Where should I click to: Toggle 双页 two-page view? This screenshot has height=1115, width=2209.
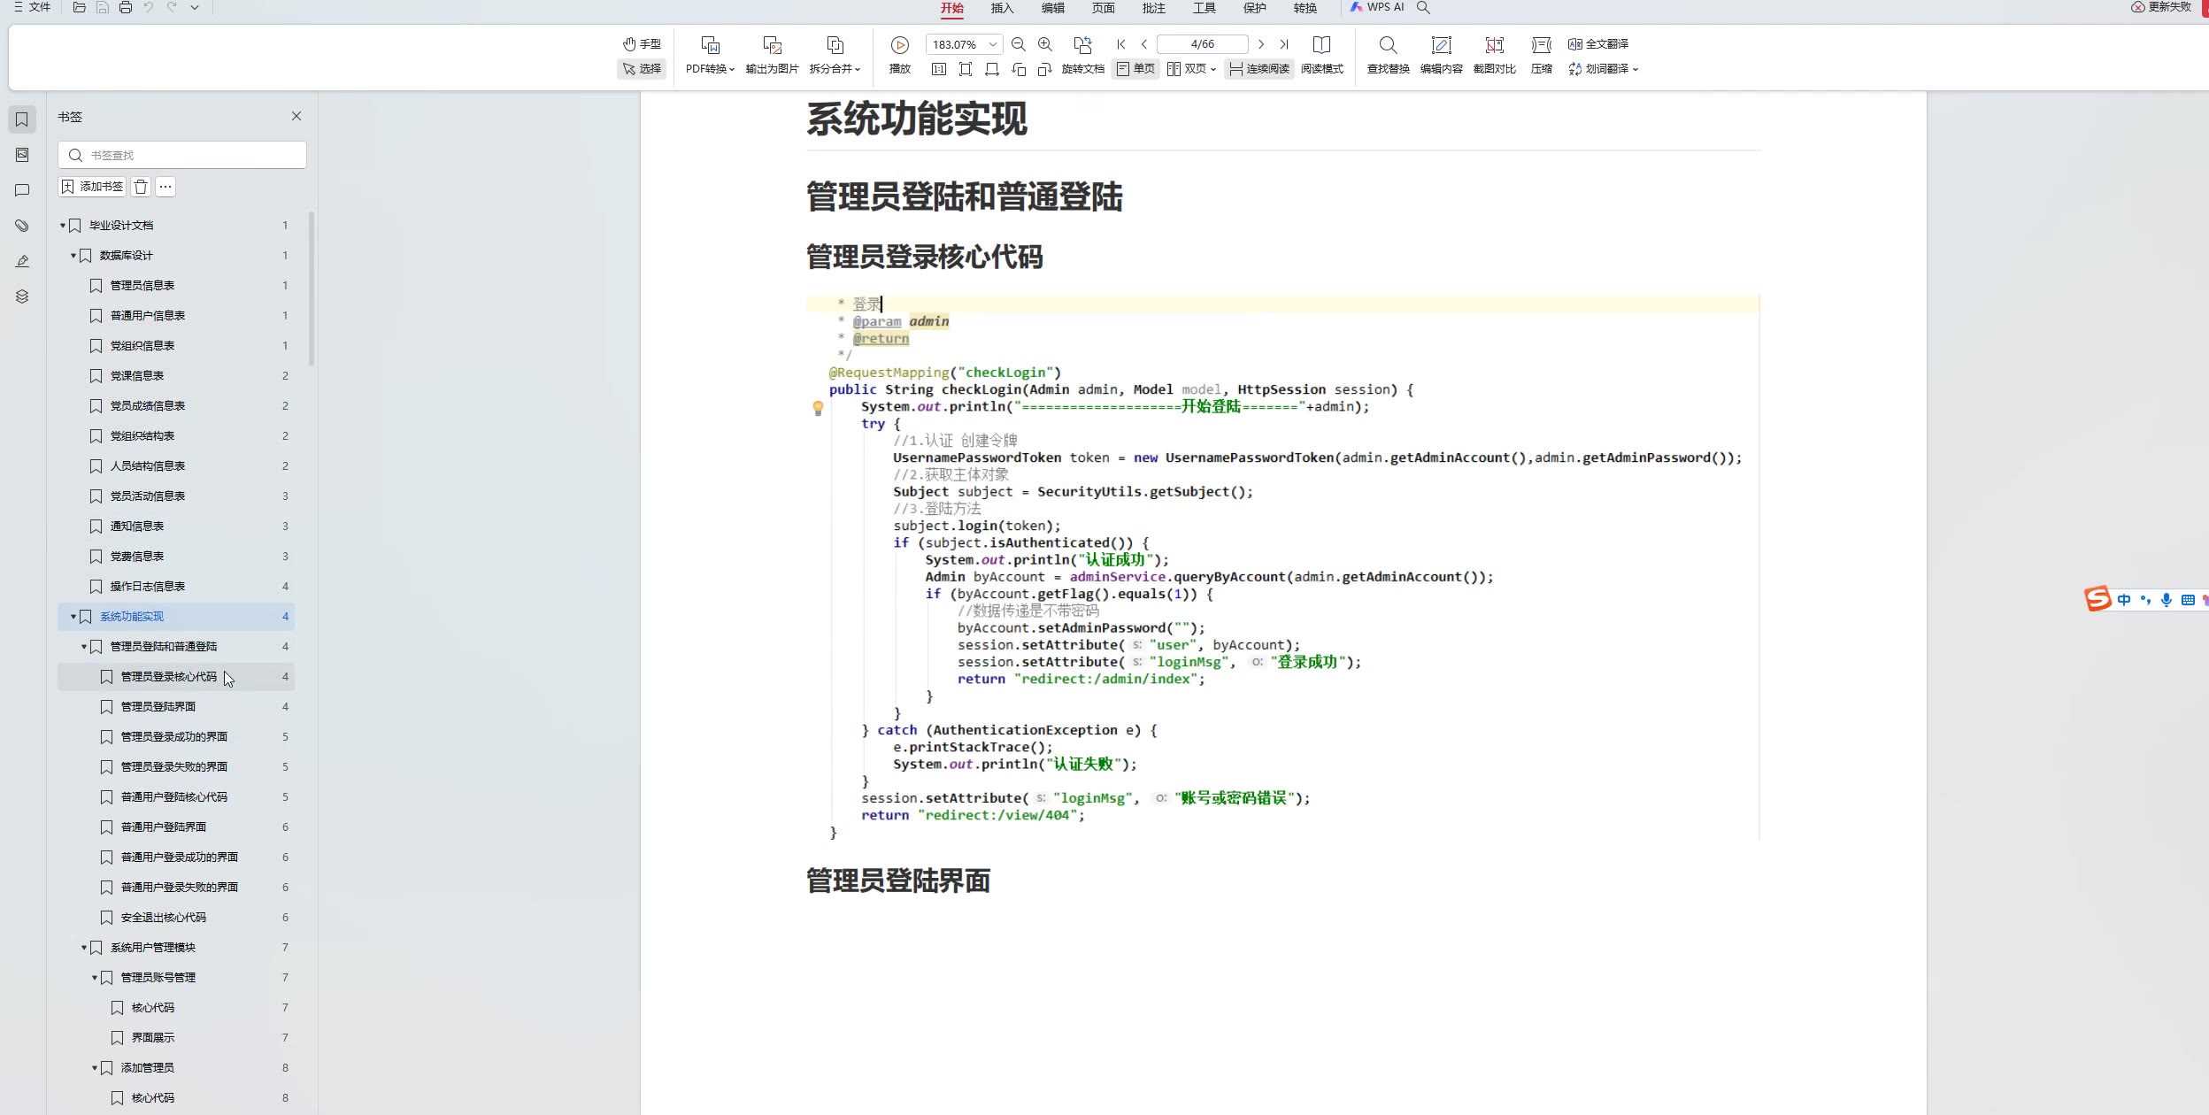click(x=1191, y=69)
